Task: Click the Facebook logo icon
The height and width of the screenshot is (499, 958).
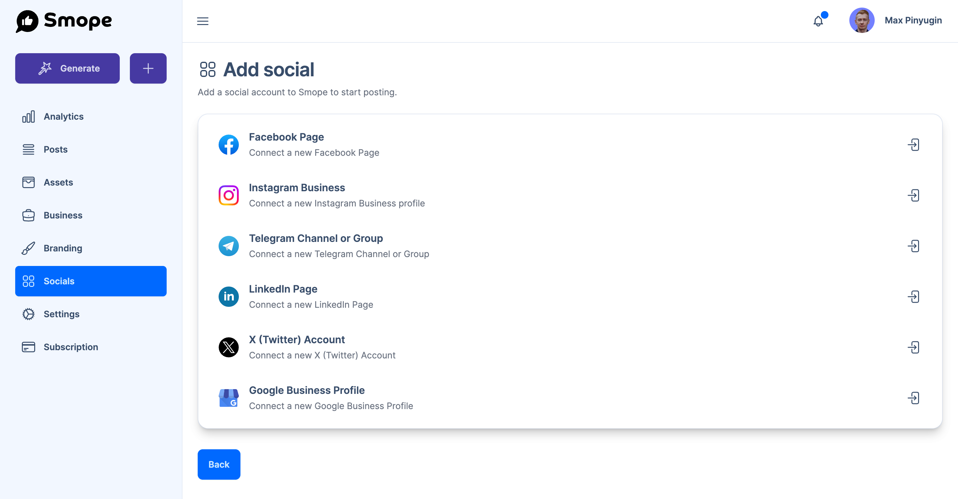Action: 228,144
